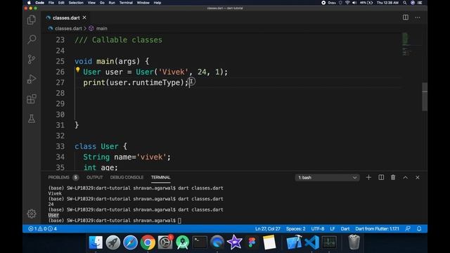Open the Run menu
Image resolution: width=450 pixels, height=253 pixels.
[x=112, y=3]
